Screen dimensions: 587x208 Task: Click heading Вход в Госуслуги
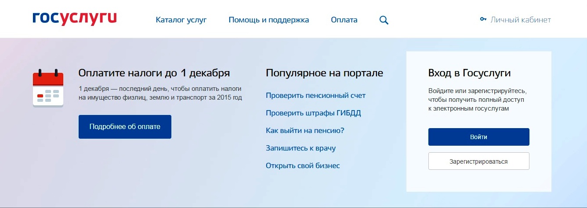(x=469, y=73)
